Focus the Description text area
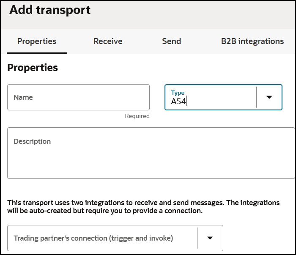 151,159
